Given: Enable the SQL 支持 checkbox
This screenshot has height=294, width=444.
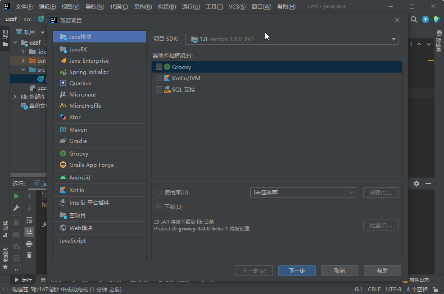Looking at the screenshot, I should (159, 89).
